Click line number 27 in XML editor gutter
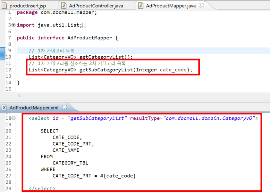 coord(8,176)
